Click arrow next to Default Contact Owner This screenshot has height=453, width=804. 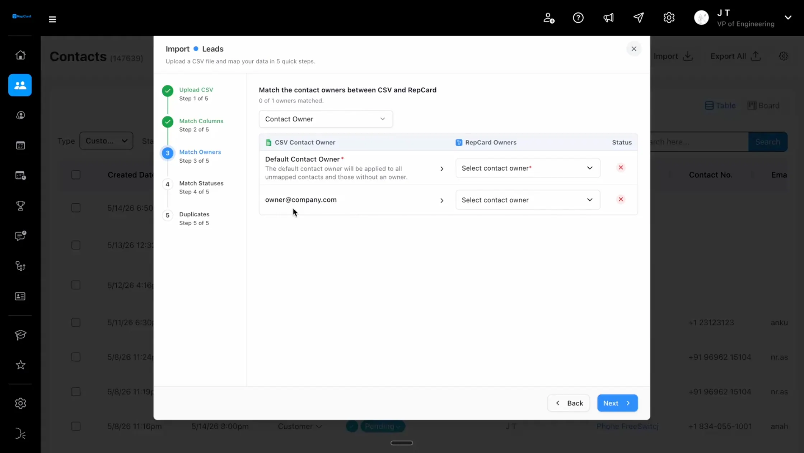pos(442,169)
